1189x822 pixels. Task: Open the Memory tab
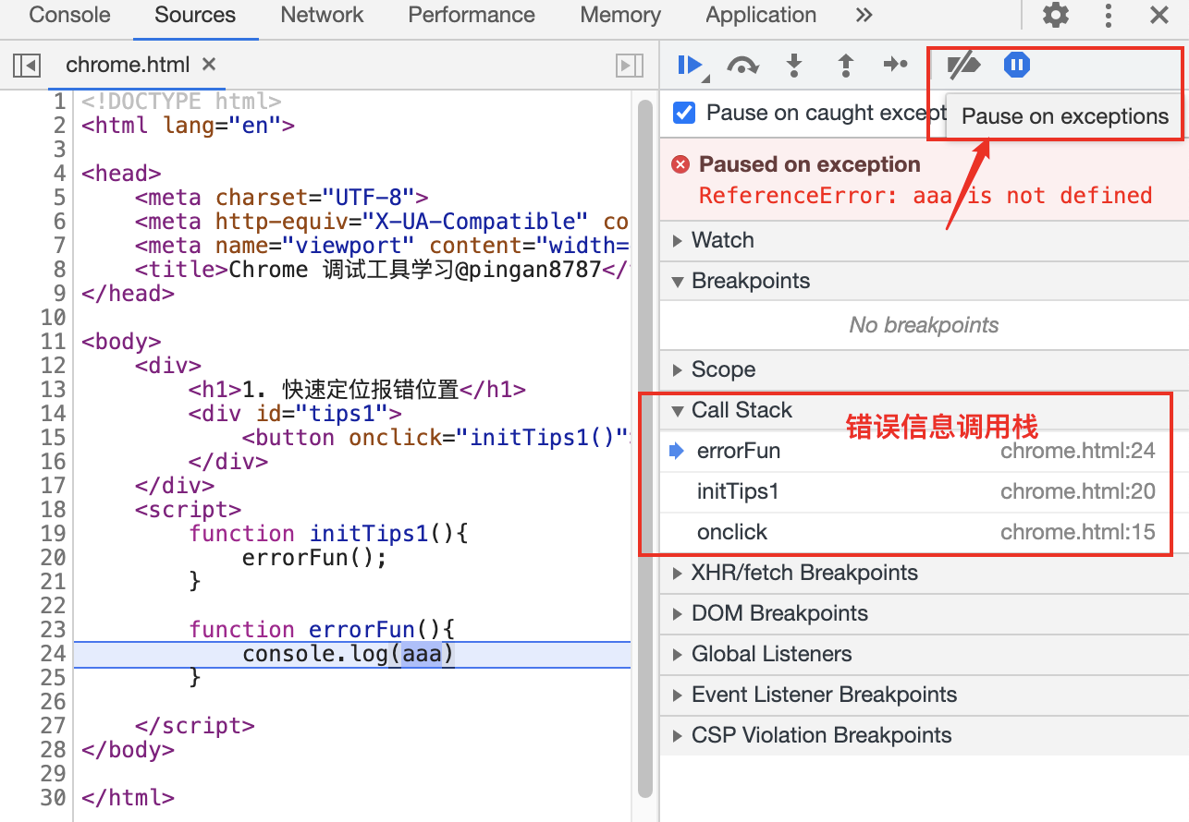620,15
